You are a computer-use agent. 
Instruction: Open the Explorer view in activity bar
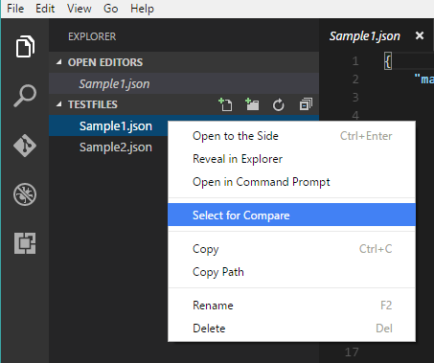coord(25,47)
